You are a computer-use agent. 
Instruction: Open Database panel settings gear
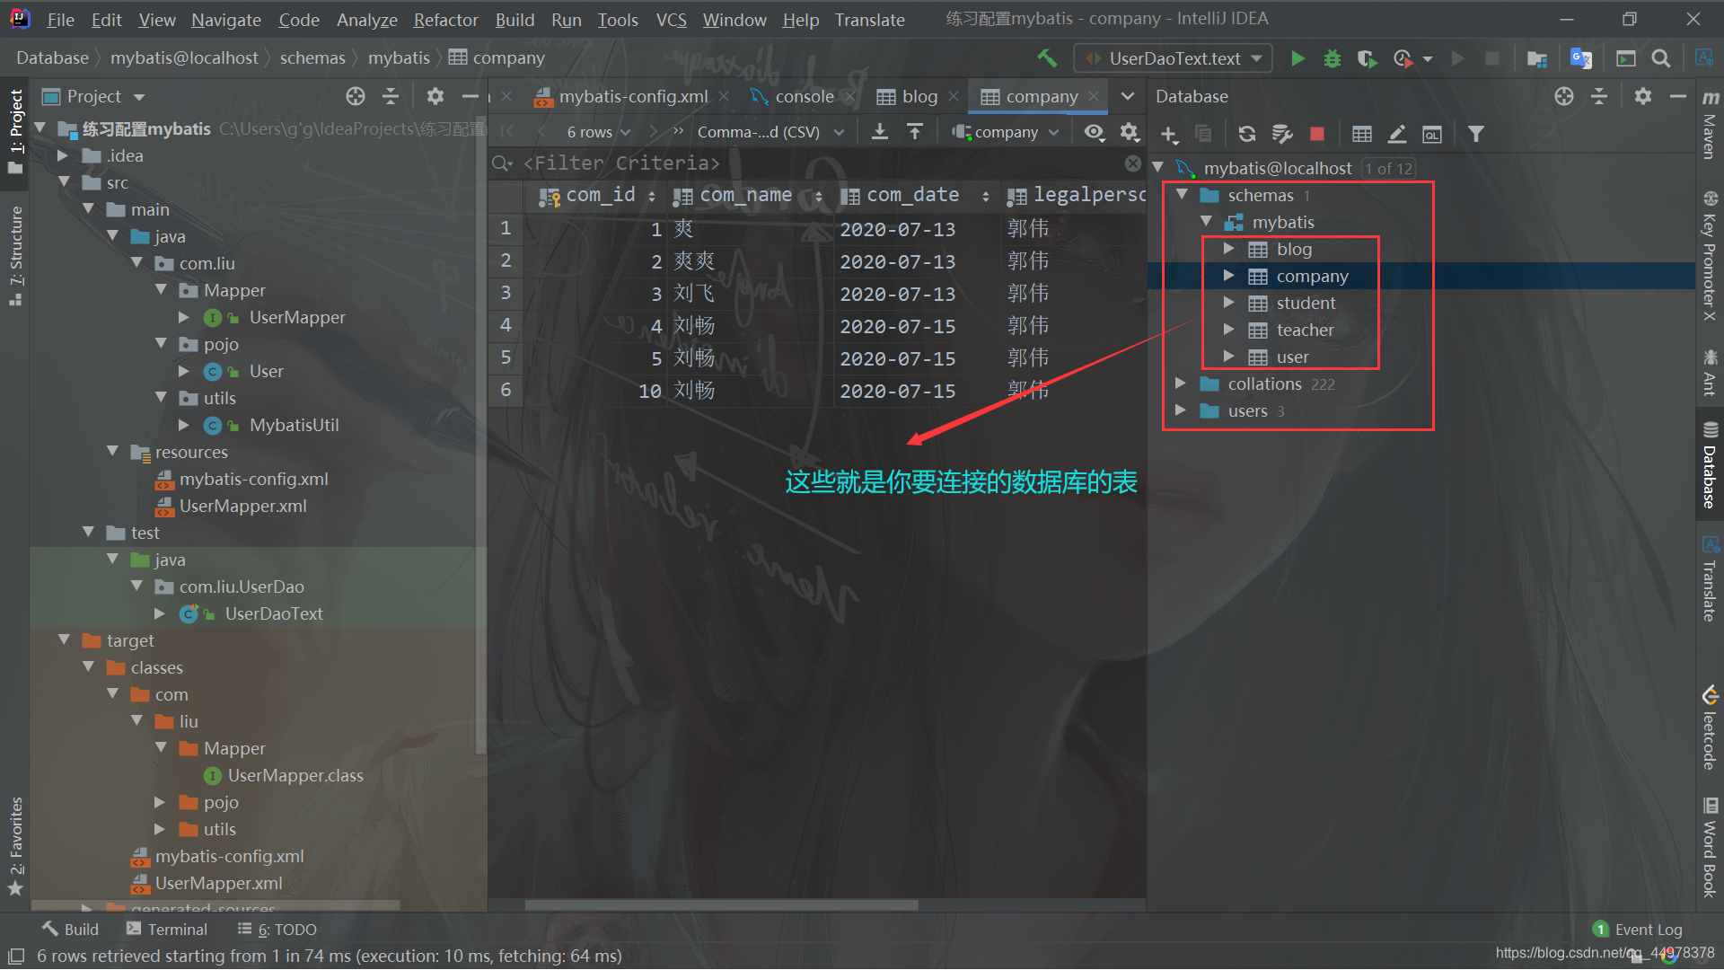(1643, 96)
